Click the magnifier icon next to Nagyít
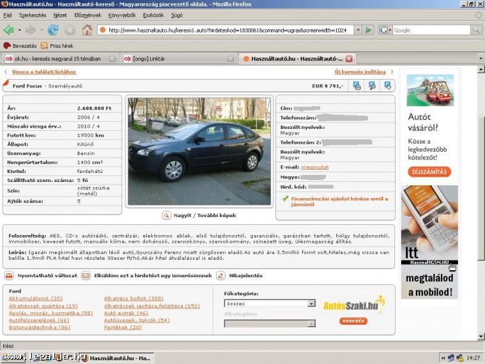The width and height of the screenshot is (485, 364). point(166,215)
